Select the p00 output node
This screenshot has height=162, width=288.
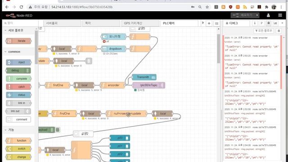coord(120,138)
